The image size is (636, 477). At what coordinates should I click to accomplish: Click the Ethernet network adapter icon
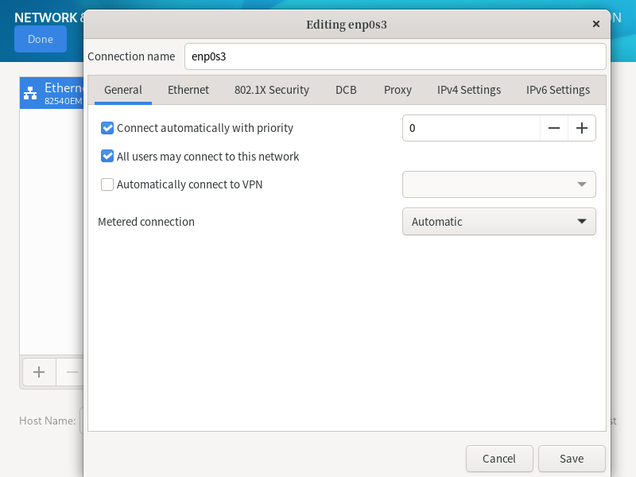click(x=31, y=93)
